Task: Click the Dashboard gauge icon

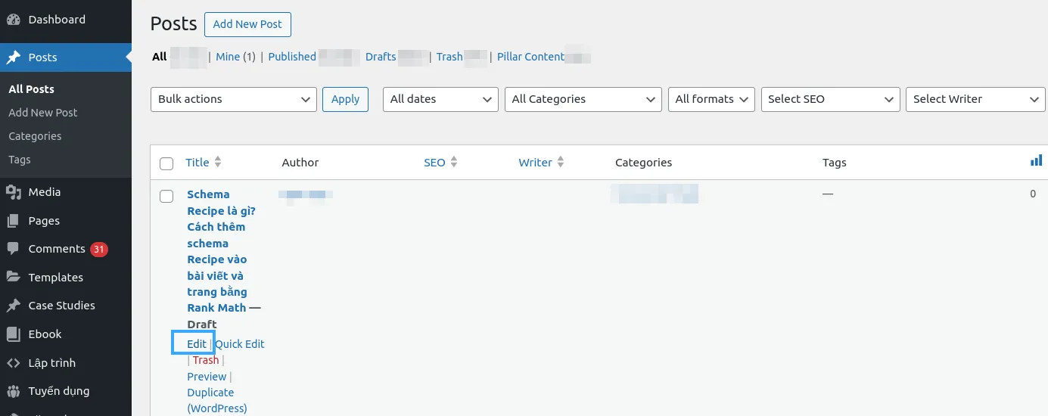Action: click(x=14, y=20)
